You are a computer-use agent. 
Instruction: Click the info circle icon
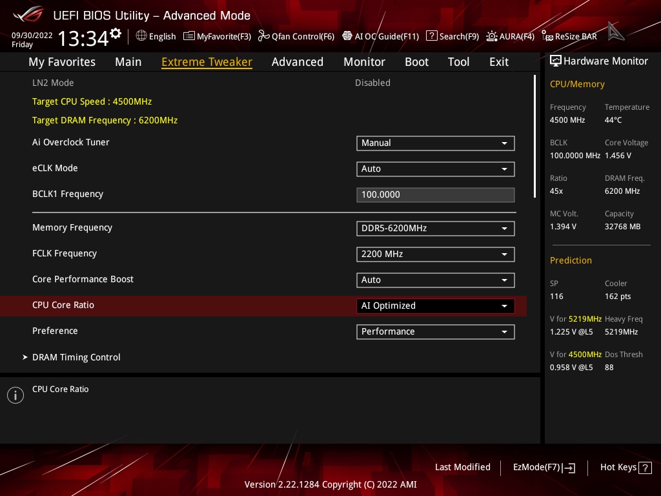pyautogui.click(x=15, y=395)
